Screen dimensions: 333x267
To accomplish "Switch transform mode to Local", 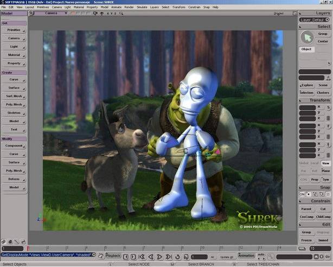I will [x=315, y=163].
